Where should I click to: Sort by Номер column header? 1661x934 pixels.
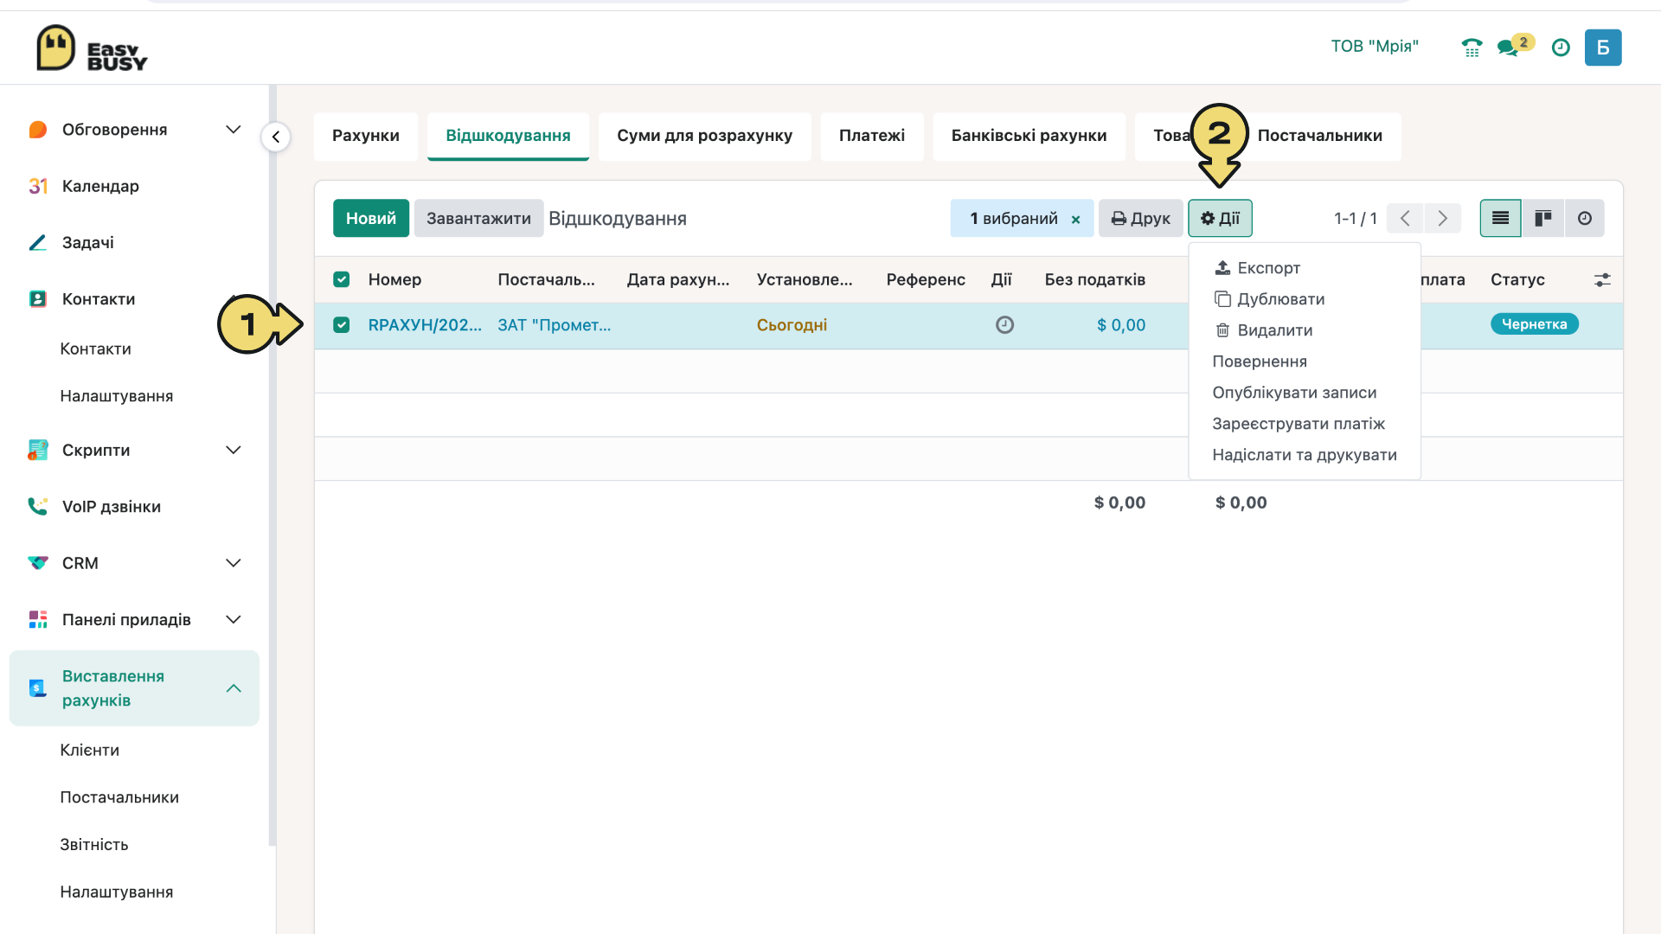click(x=394, y=279)
